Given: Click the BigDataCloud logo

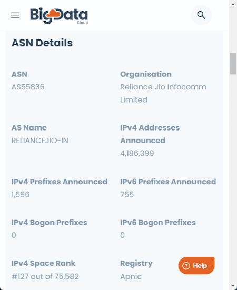Looking at the screenshot, I should coord(59,16).
